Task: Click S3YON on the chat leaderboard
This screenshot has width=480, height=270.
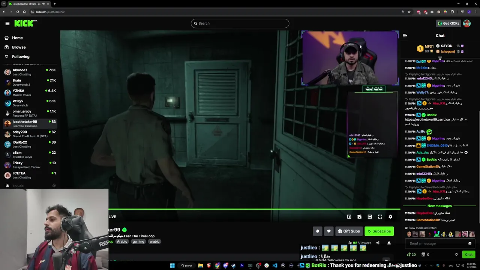Action: tap(447, 46)
